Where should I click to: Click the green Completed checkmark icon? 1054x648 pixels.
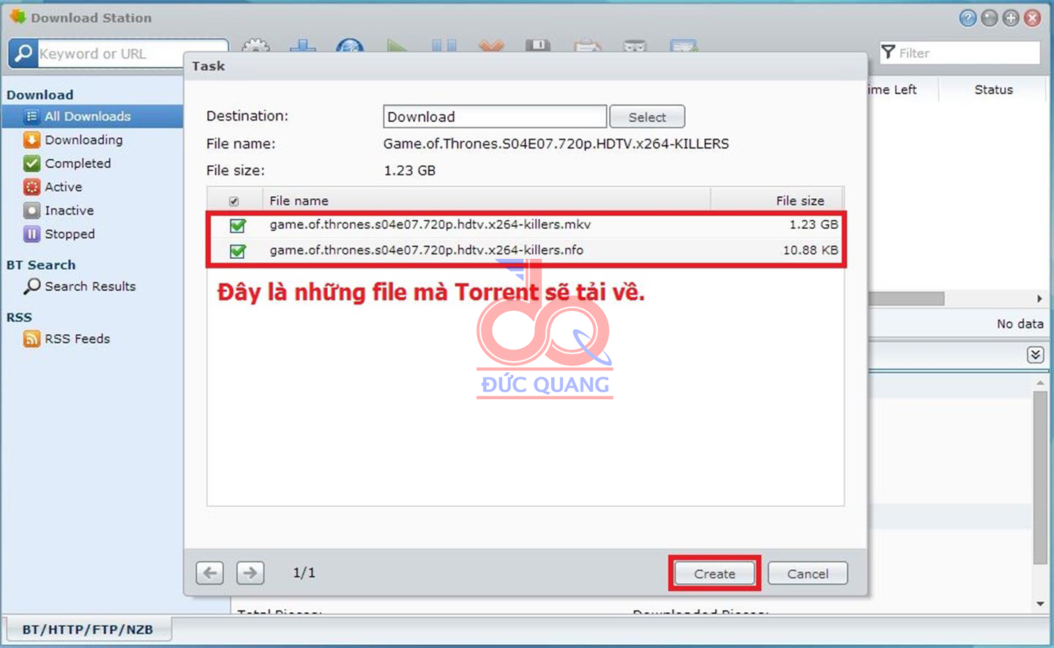(x=31, y=163)
